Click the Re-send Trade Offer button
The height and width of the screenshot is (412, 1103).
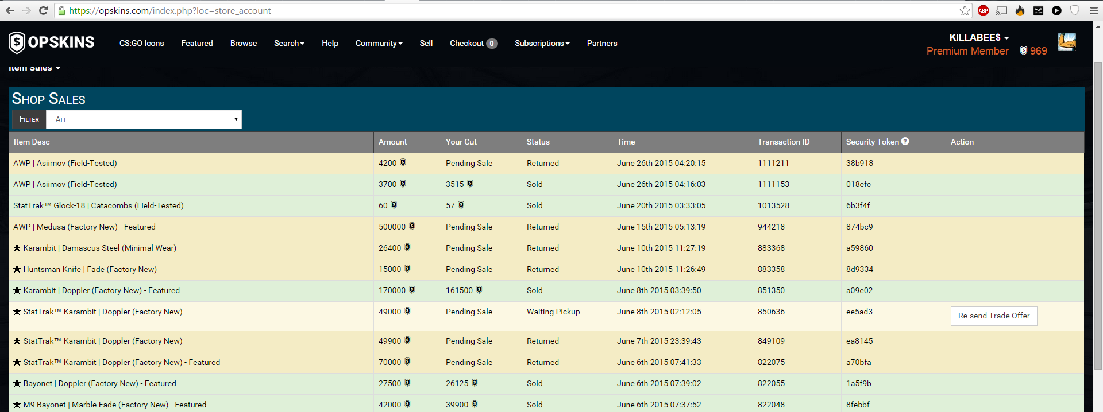(993, 316)
